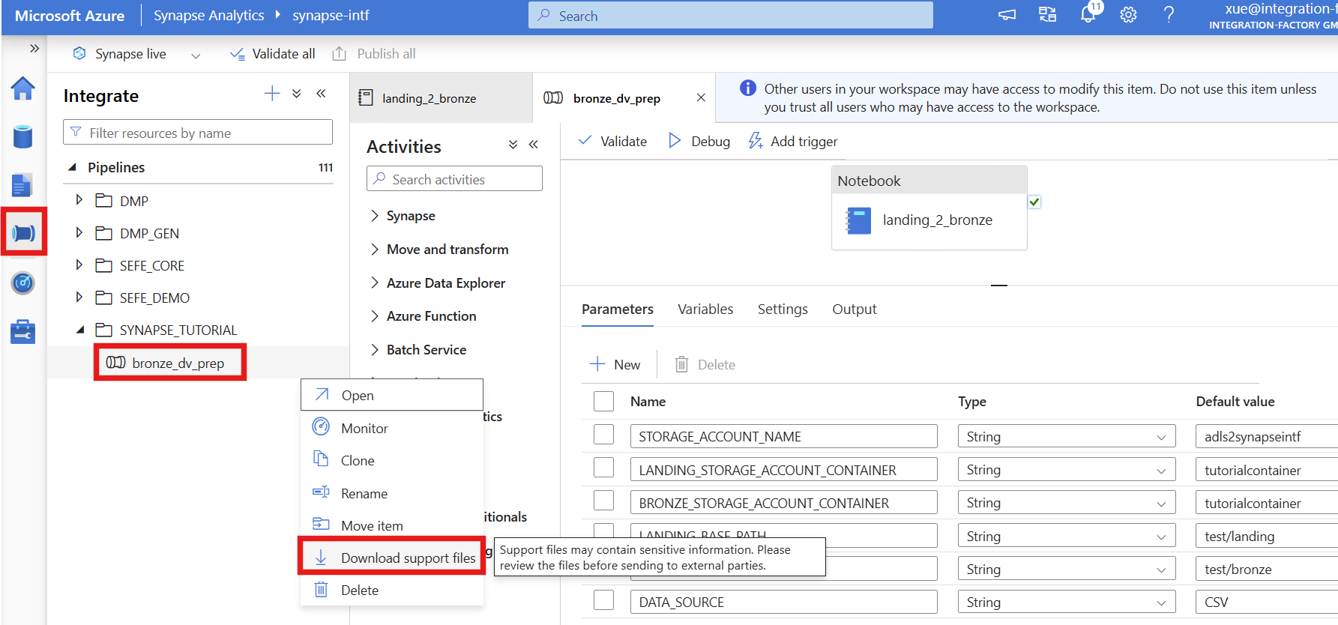The height and width of the screenshot is (625, 1338).
Task: Expand the DMP_GEN pipeline folder
Action: pyautogui.click(x=79, y=233)
